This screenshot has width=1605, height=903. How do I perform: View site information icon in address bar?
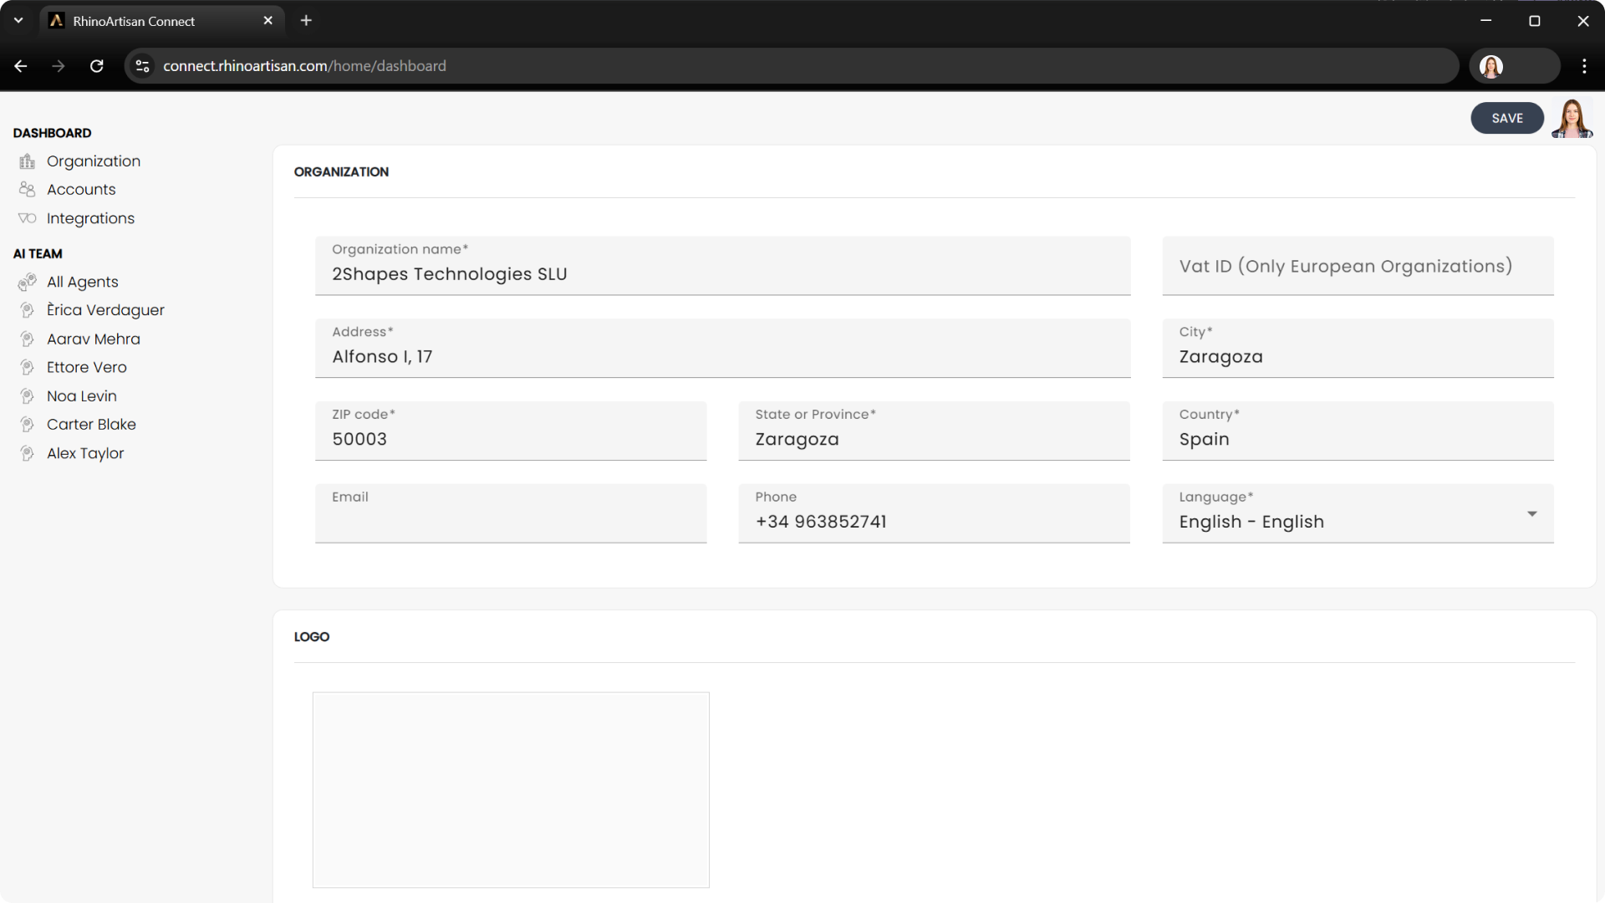(x=143, y=66)
